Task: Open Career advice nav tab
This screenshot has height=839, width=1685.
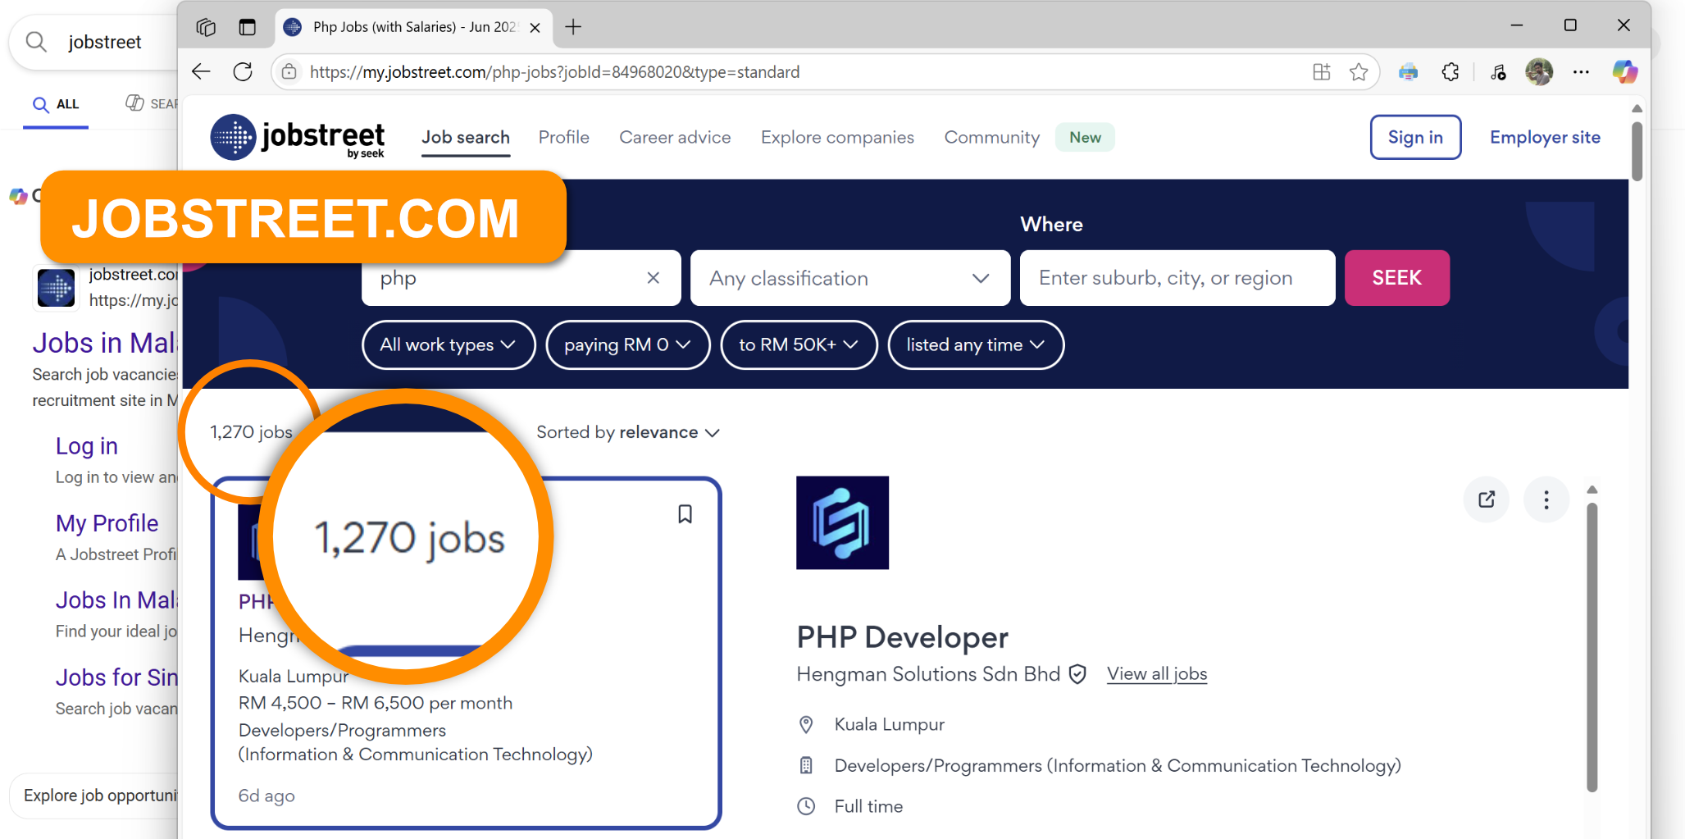Action: coord(675,138)
